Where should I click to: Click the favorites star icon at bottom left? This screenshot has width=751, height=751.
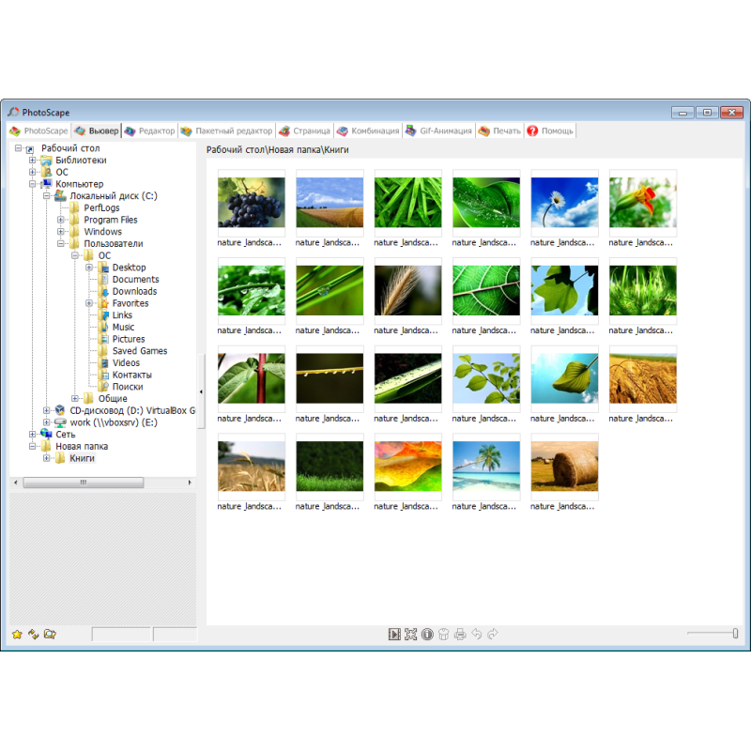tap(17, 635)
